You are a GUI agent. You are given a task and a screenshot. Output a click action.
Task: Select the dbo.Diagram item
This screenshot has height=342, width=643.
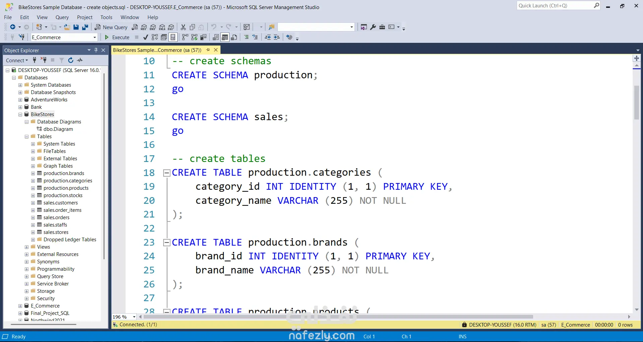click(58, 129)
